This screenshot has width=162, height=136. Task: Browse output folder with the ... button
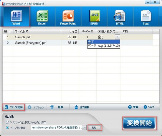(84, 128)
